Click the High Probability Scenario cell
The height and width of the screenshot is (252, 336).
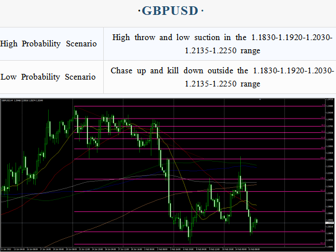pos(52,44)
